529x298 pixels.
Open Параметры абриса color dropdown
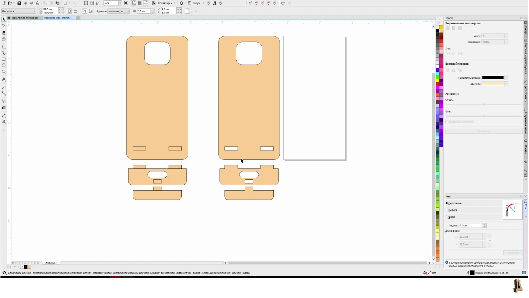pyautogui.click(x=506, y=77)
